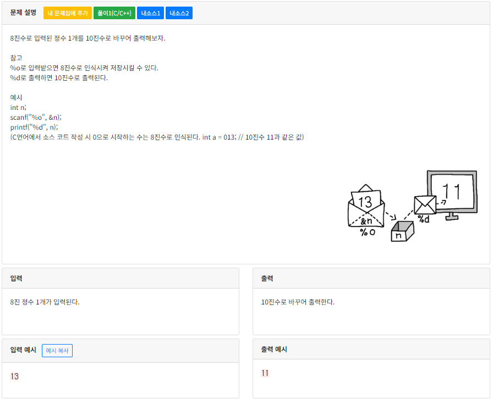This screenshot has height=399, width=493.
Task: Open the 풀이1(C/C++) solution page
Action: (x=113, y=12)
